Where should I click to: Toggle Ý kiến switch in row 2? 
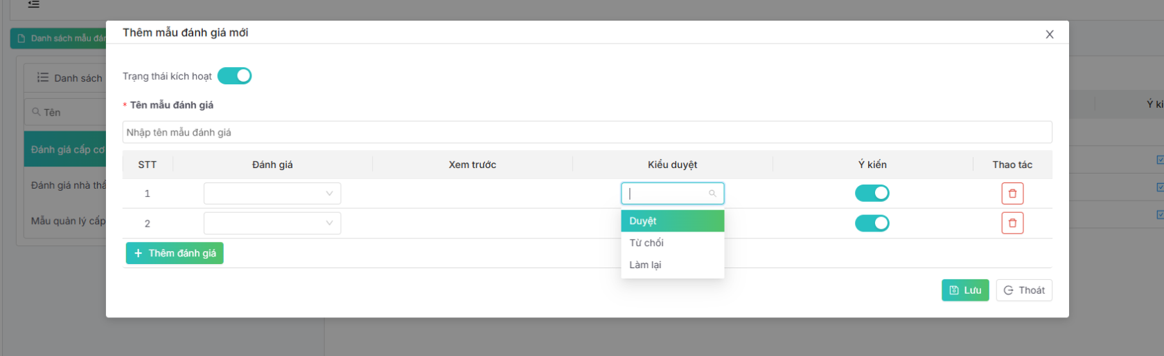point(872,223)
